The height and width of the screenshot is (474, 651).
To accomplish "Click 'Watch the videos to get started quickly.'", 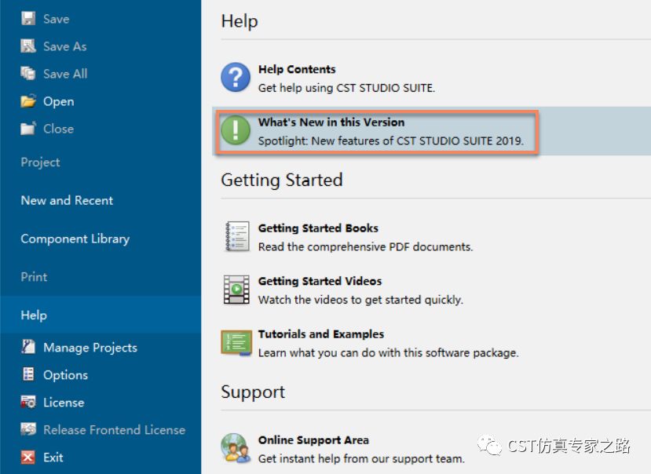I will 360,300.
